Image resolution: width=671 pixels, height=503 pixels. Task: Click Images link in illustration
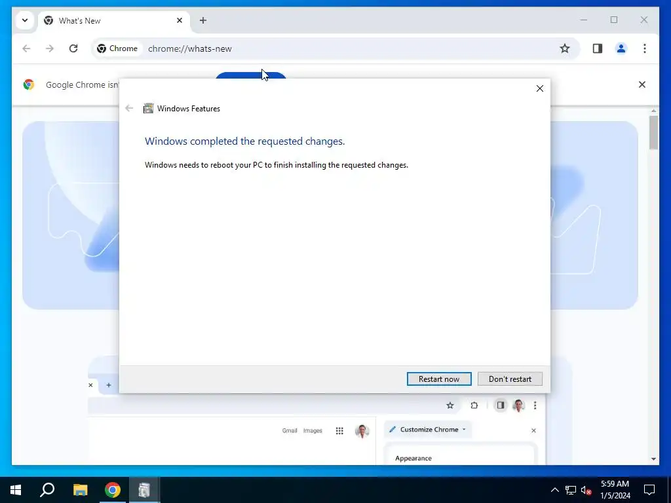click(x=313, y=431)
